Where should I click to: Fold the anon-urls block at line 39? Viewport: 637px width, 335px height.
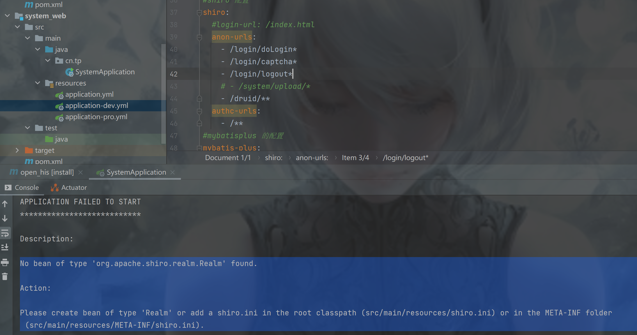[x=199, y=37]
